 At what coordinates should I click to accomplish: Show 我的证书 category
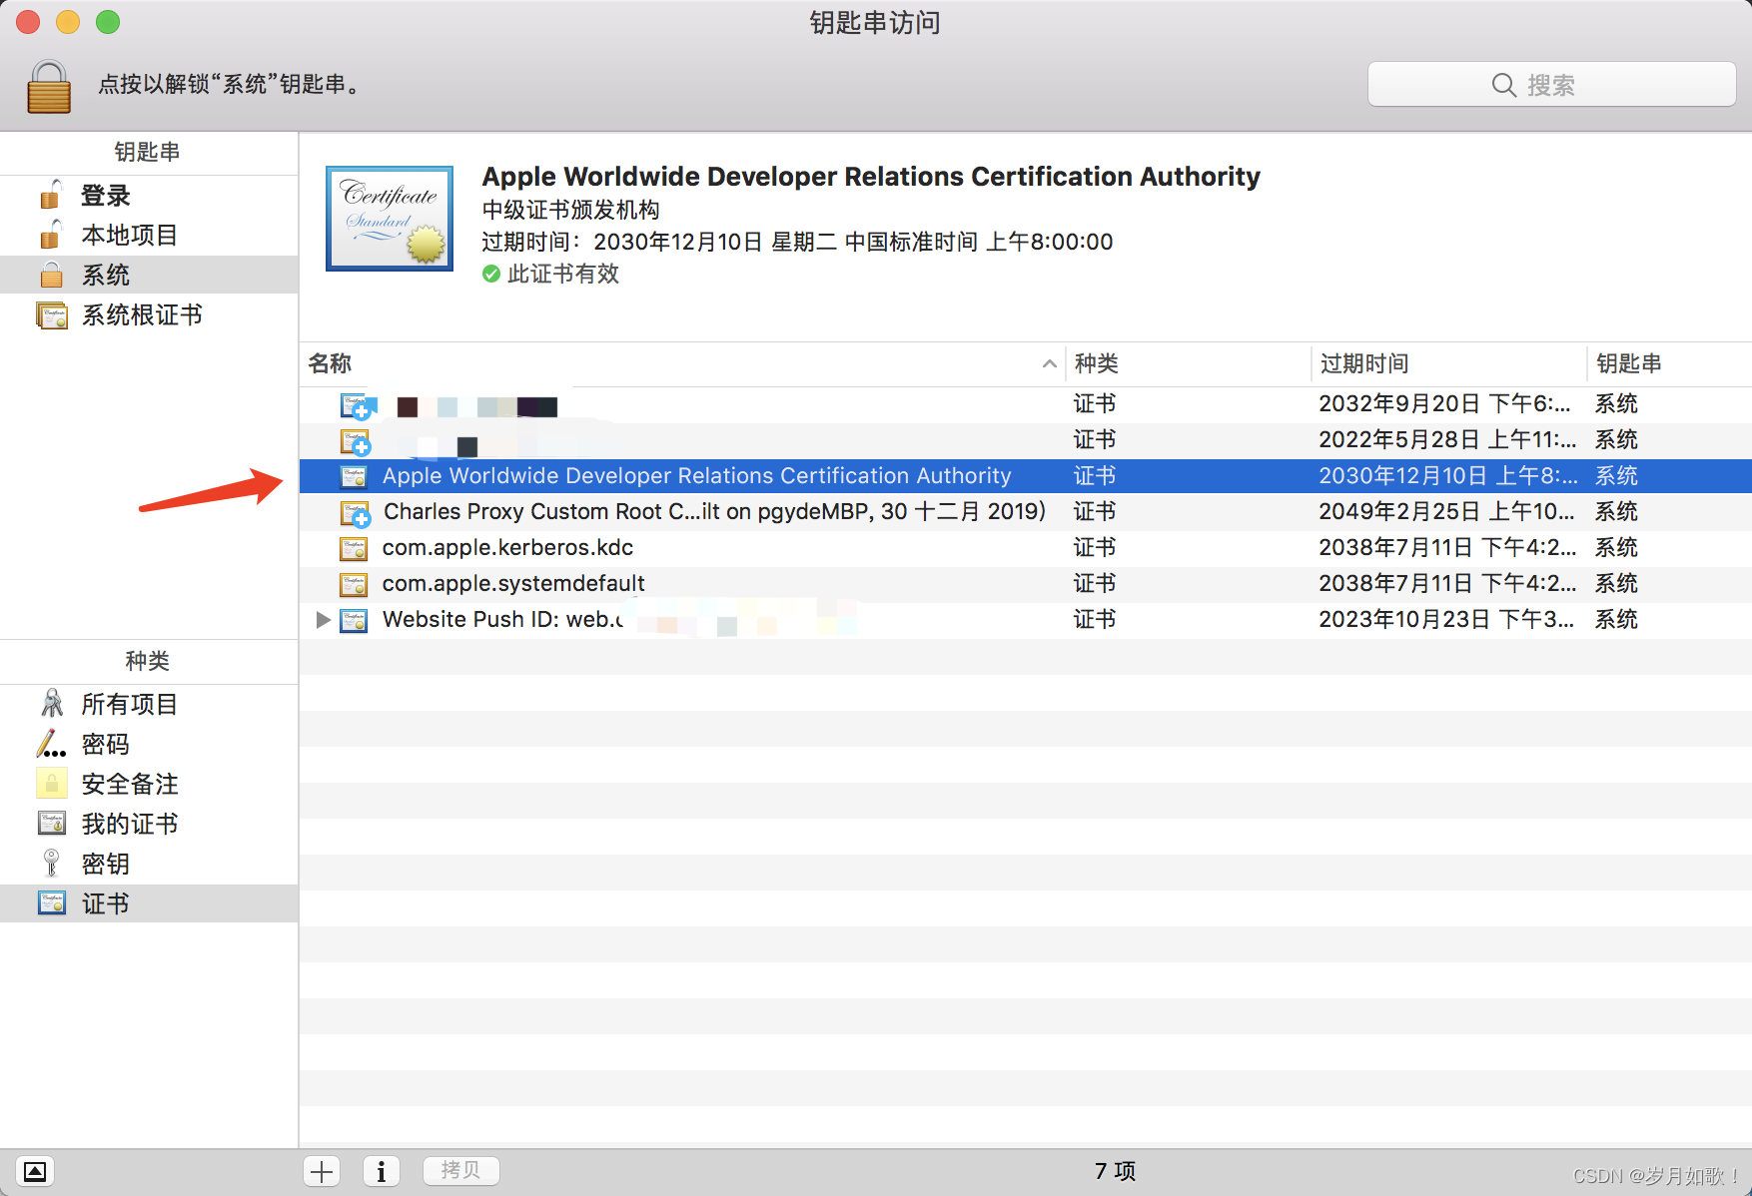click(149, 824)
